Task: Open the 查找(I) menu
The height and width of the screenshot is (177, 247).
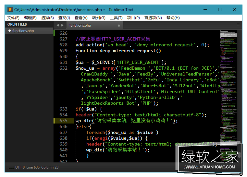Action: click(x=64, y=18)
